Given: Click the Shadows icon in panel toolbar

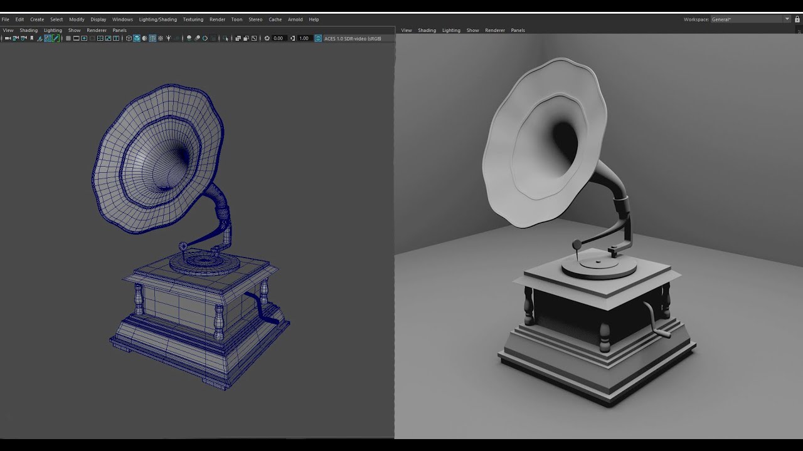Looking at the screenshot, I should coord(177,38).
